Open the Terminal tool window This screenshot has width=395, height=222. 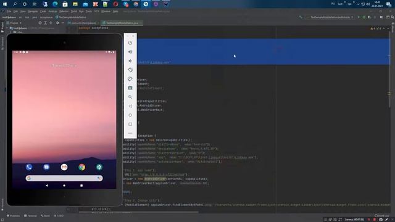point(30,216)
